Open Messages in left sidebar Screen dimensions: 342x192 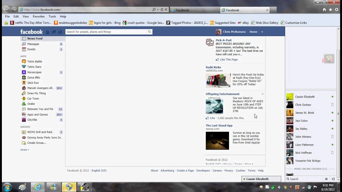coord(33,44)
